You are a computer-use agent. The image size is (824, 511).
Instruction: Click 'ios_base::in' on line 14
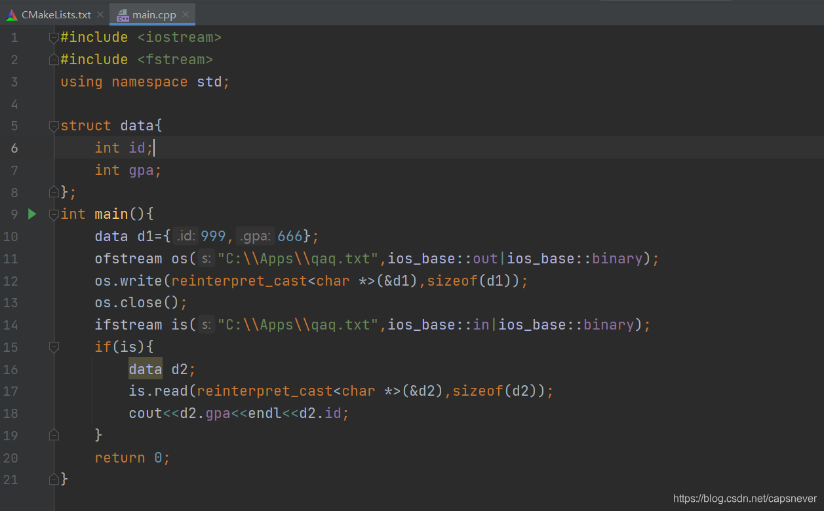439,324
